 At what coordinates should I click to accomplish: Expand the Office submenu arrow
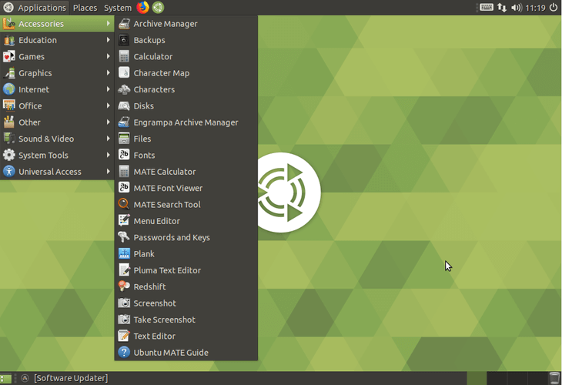108,105
